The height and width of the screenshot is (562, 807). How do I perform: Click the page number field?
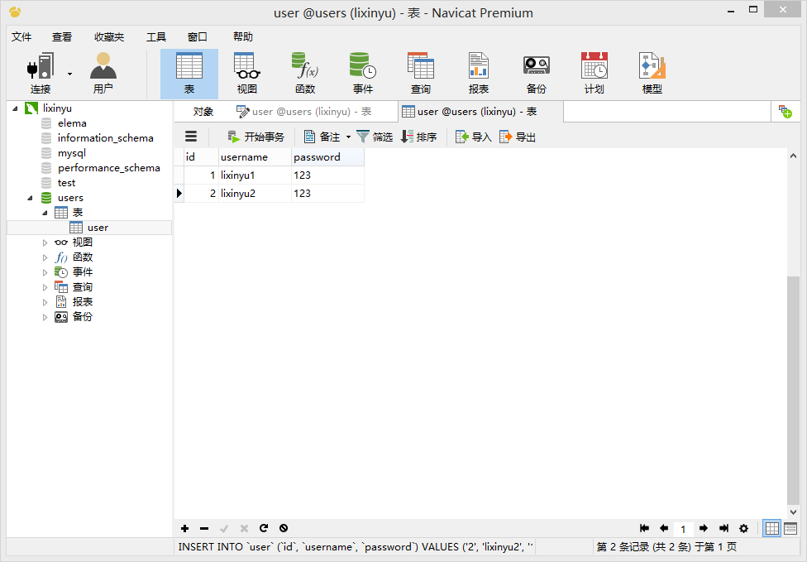(683, 529)
